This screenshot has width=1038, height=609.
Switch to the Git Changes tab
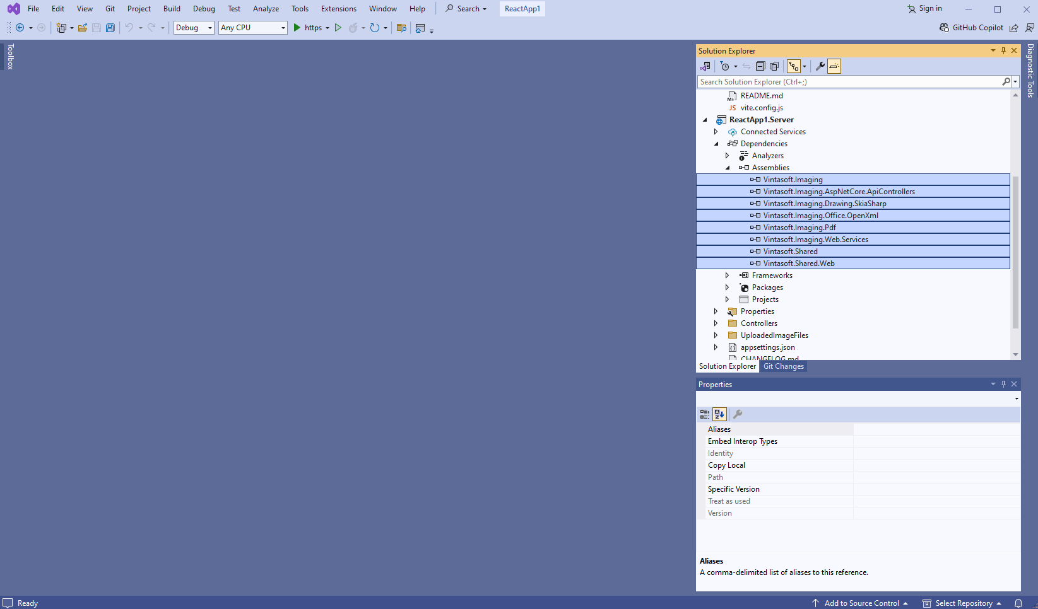[783, 366]
